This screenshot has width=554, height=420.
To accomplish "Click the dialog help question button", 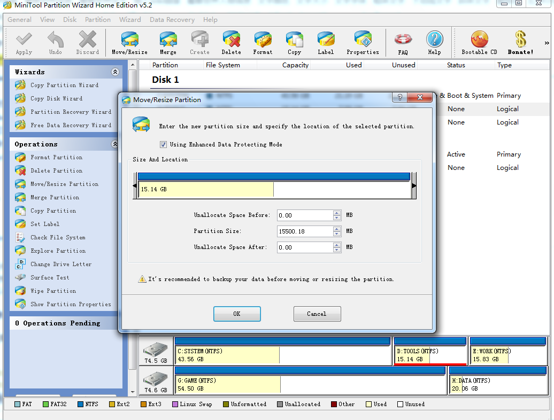I will click(399, 97).
